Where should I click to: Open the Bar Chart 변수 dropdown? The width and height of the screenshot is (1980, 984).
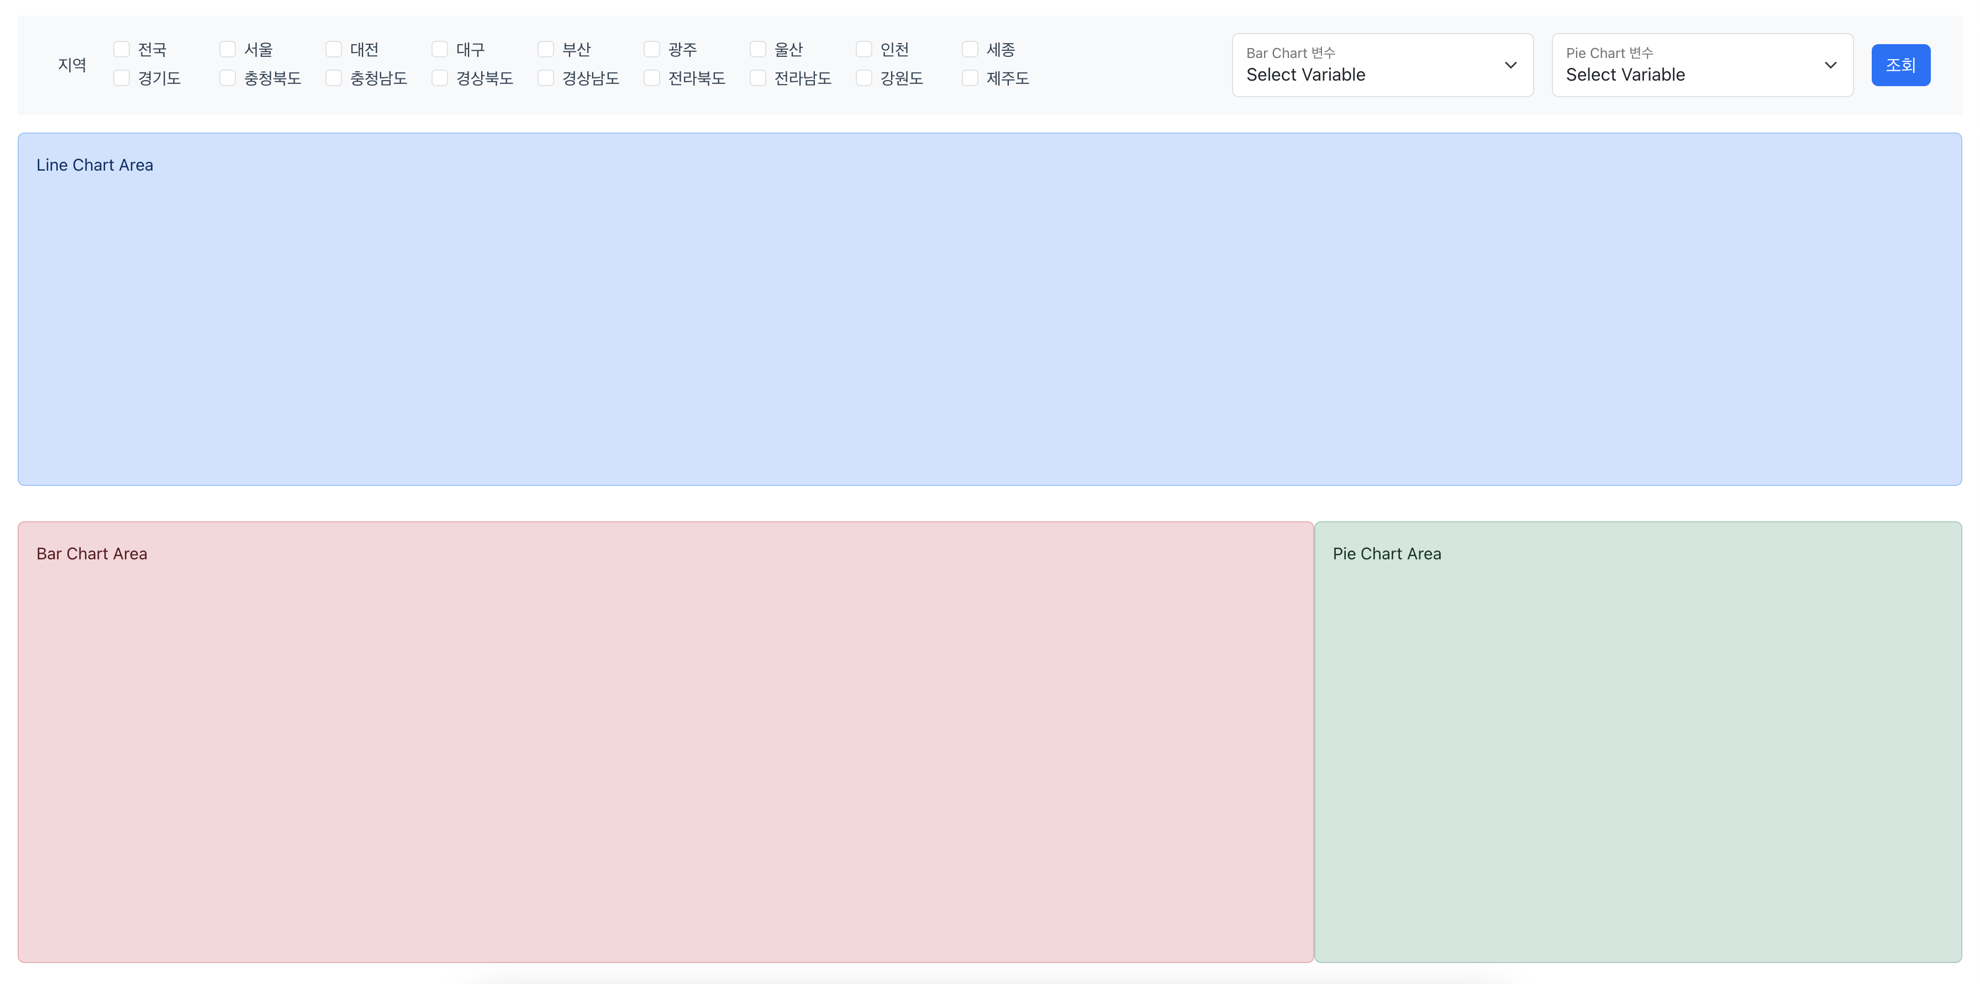coord(1382,65)
